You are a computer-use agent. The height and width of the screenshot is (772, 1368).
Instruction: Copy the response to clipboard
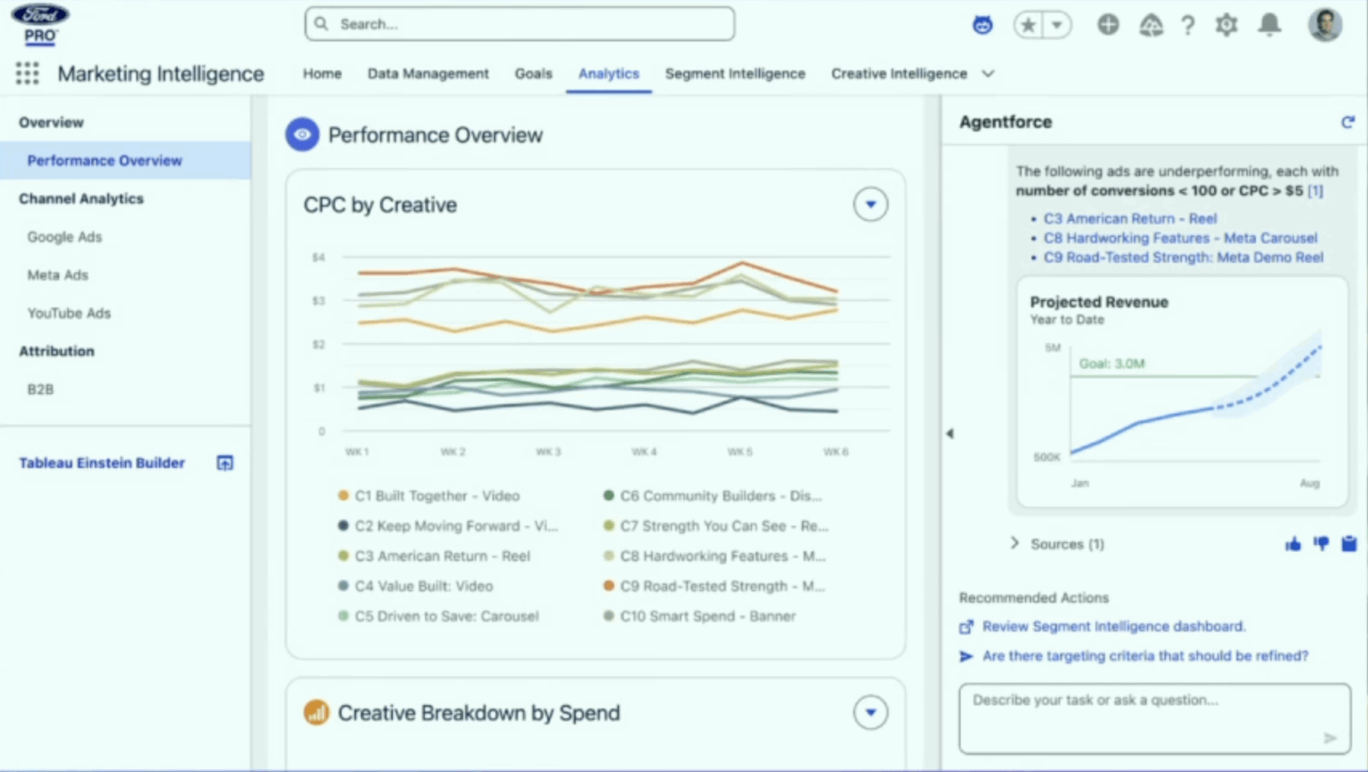[x=1349, y=544]
